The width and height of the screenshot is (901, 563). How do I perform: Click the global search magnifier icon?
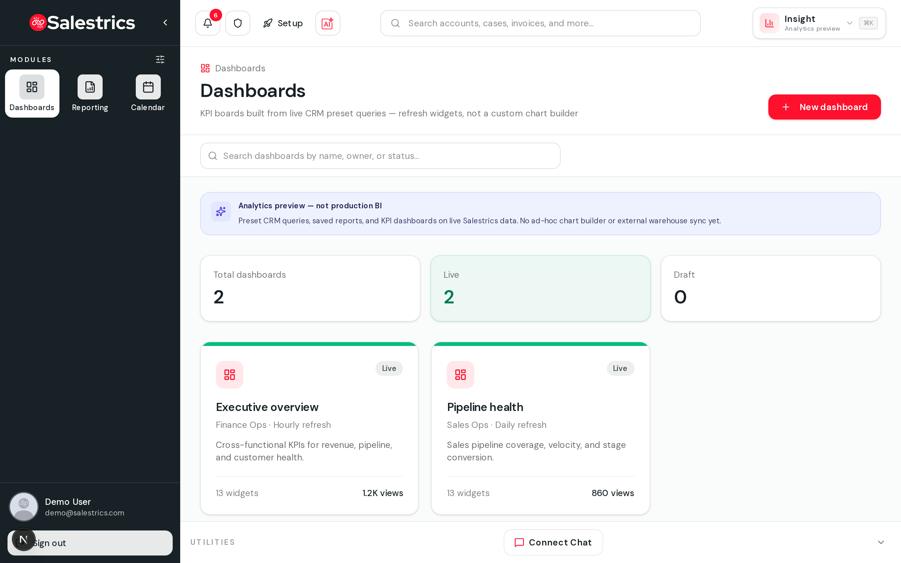pos(395,23)
